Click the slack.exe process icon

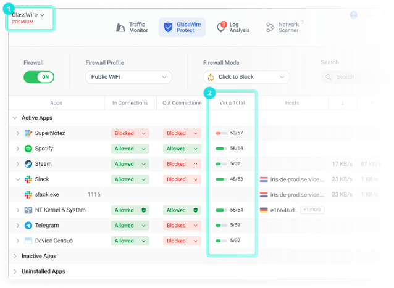click(28, 195)
